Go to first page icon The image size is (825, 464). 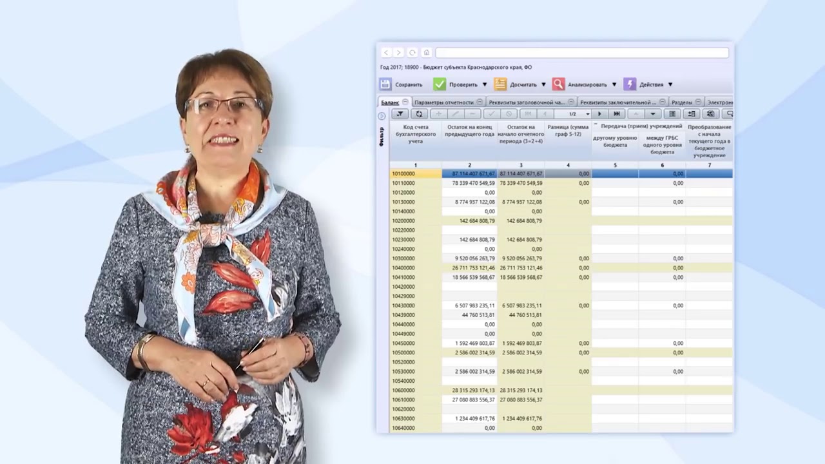click(529, 114)
